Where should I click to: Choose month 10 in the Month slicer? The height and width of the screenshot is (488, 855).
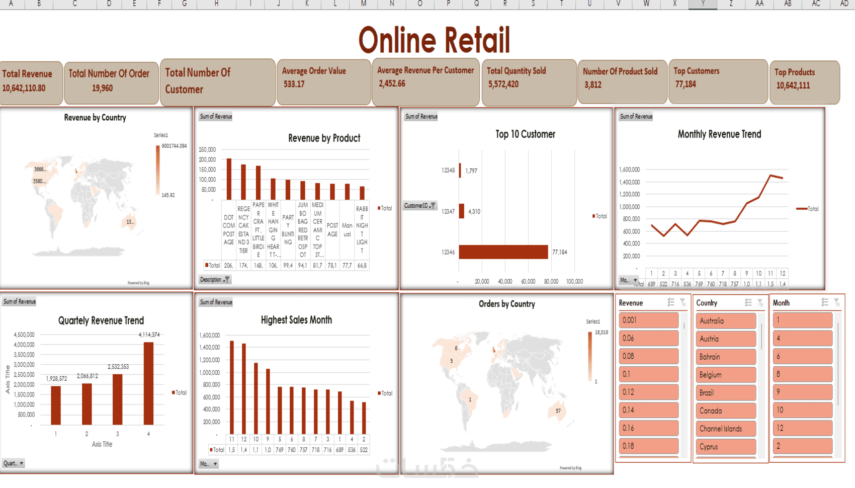click(803, 410)
